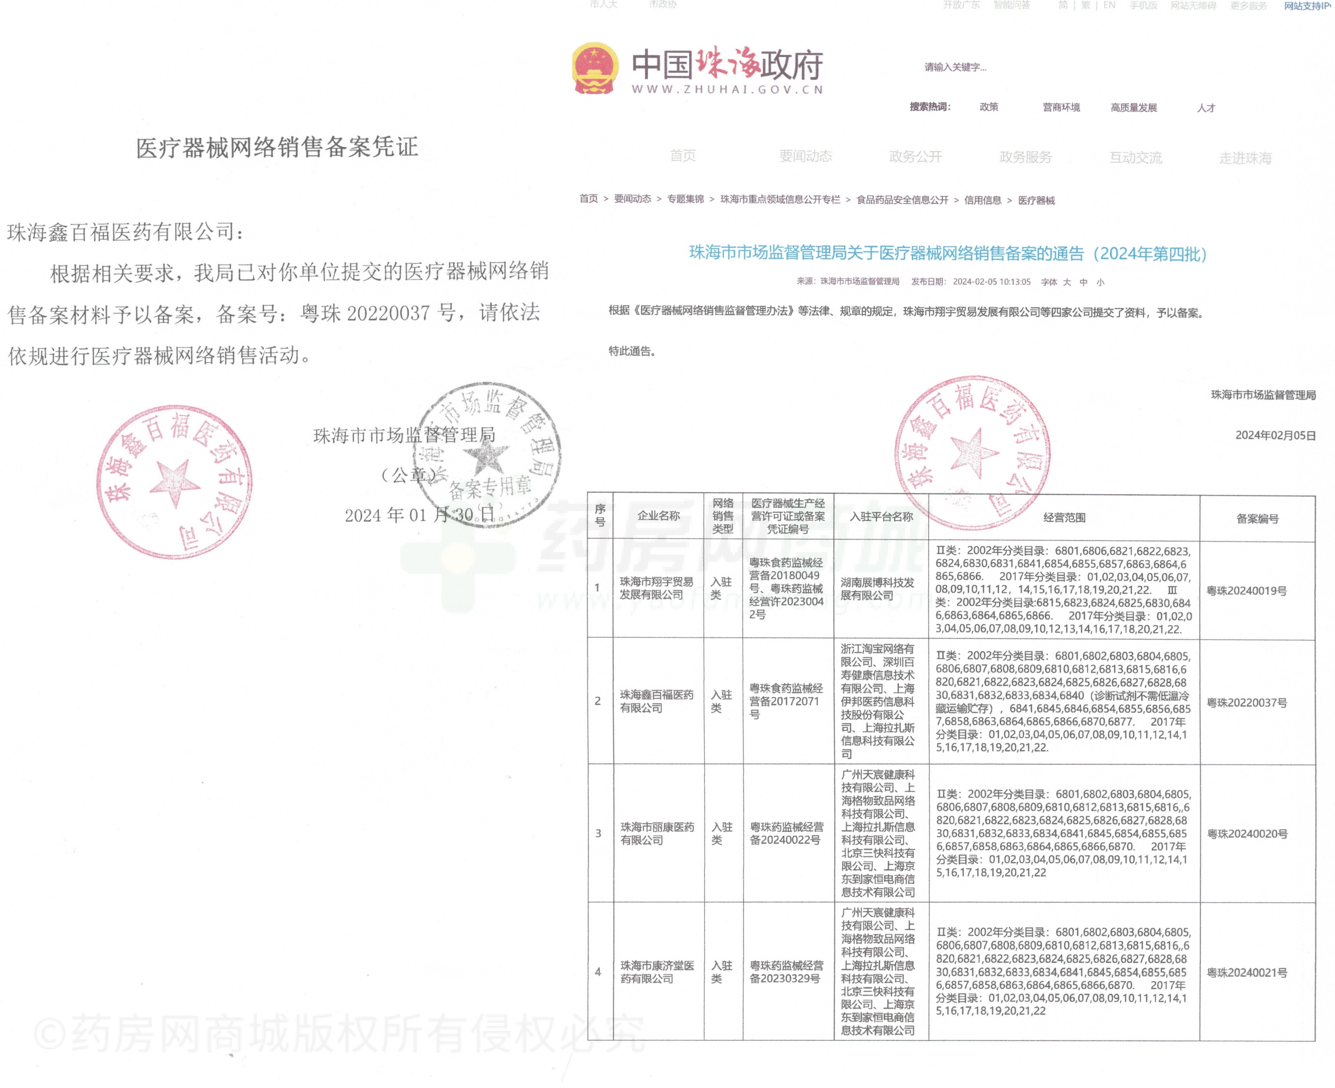Click publish date 2024-02-05 10:13:05

[x=992, y=282]
